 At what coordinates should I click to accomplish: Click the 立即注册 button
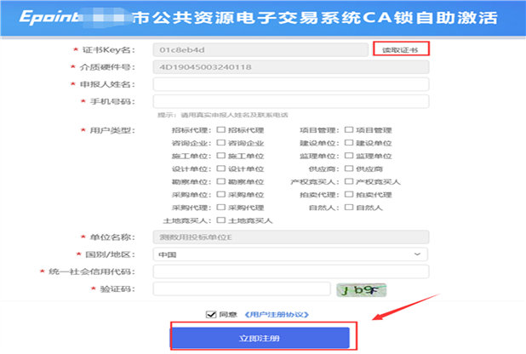260,339
